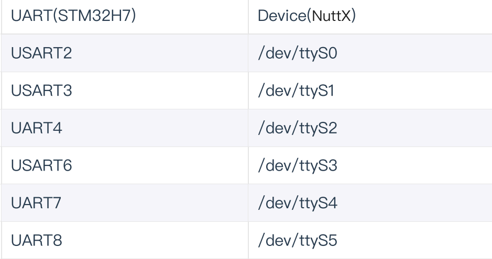Click the UART4 table cell
The image size is (492, 259).
click(x=30, y=128)
